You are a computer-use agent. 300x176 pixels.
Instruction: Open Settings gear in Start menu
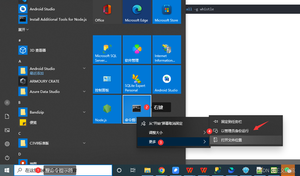point(7,144)
